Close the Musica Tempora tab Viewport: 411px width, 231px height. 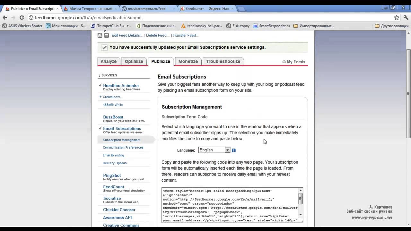(x=117, y=9)
